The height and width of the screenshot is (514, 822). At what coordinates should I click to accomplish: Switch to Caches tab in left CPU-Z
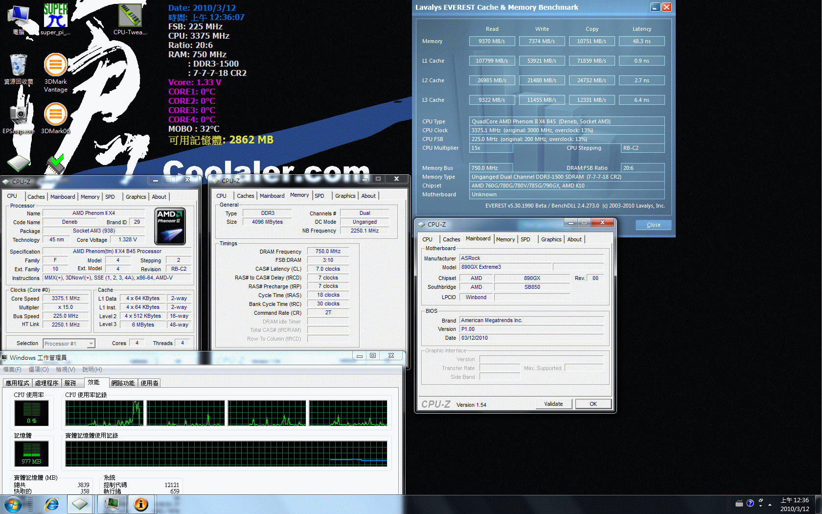36,197
